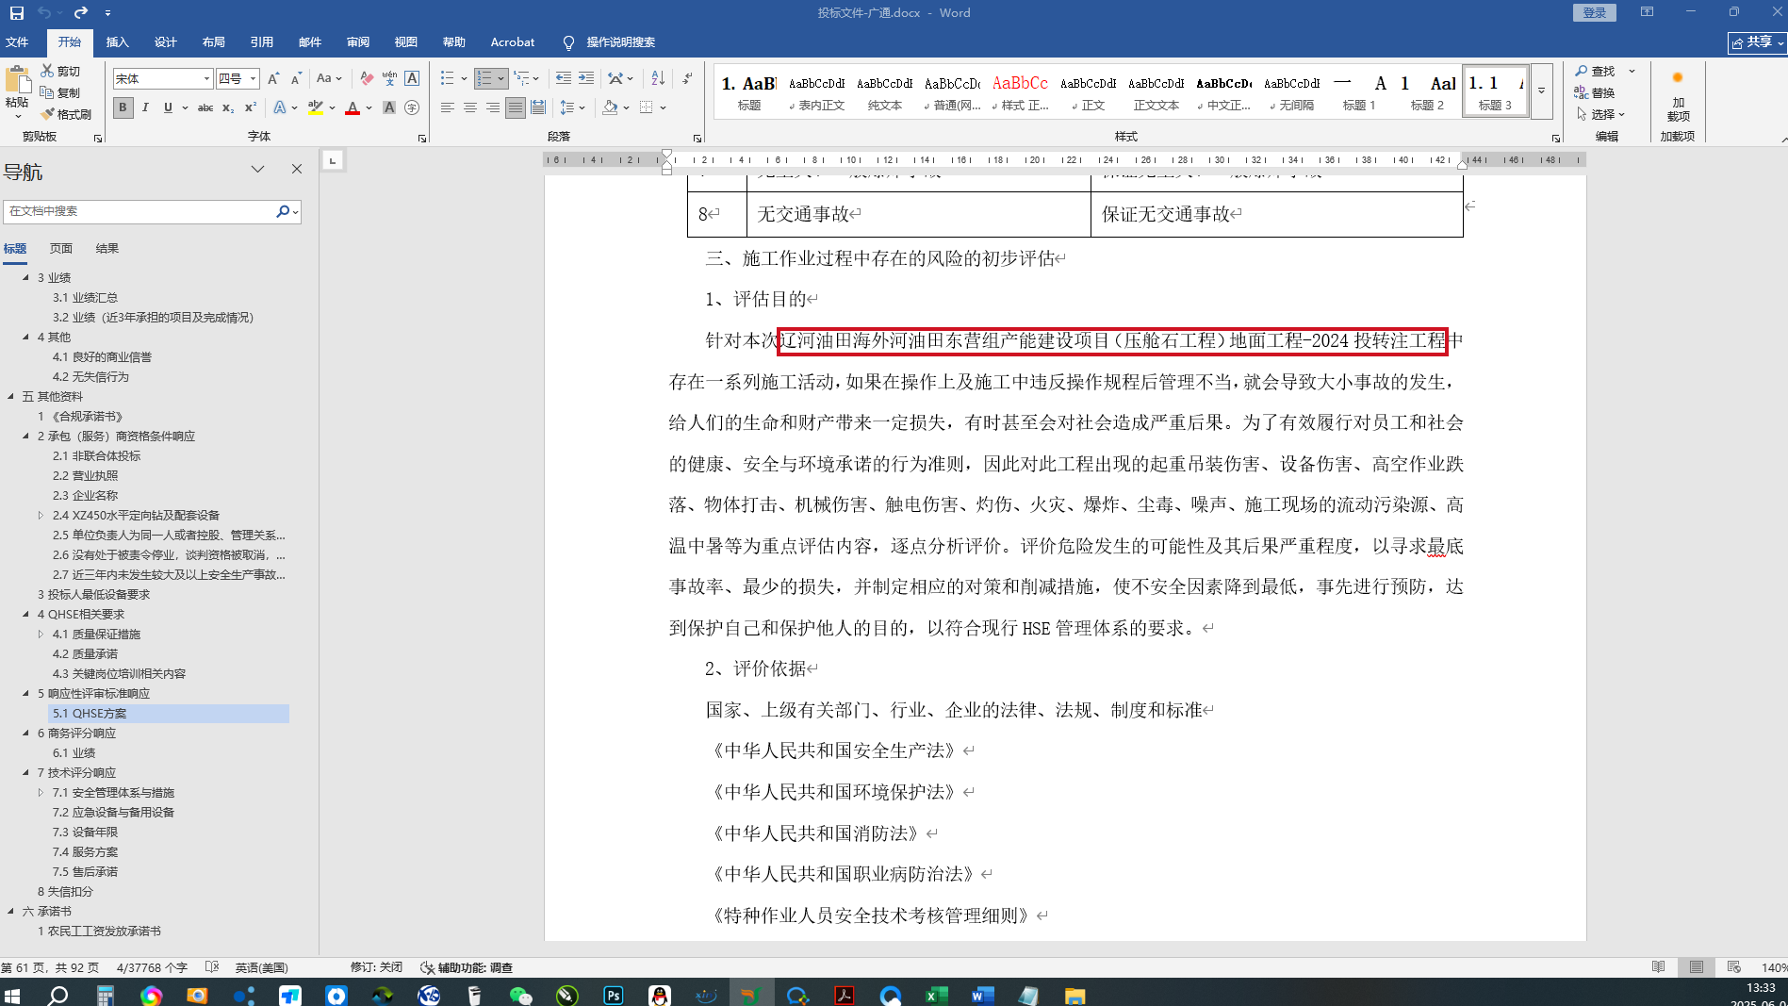Increase font size with the grow-font icon
This screenshot has width=1788, height=1006.
273,78
